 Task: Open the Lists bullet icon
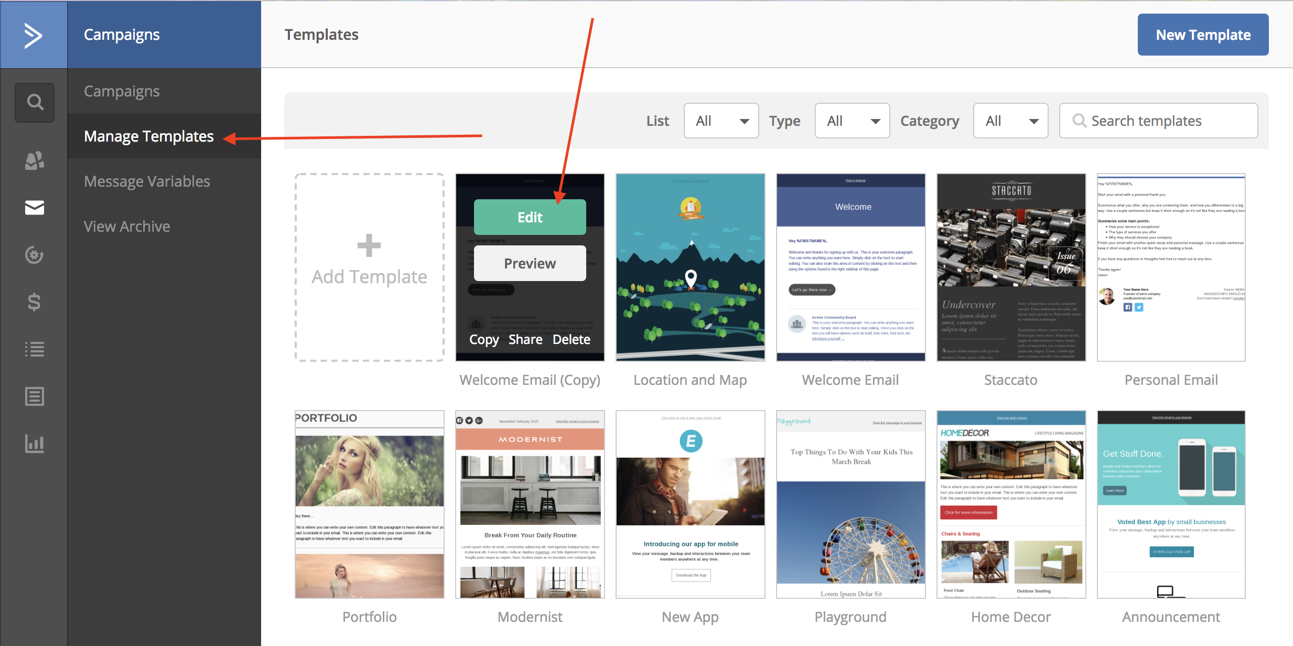coord(35,349)
